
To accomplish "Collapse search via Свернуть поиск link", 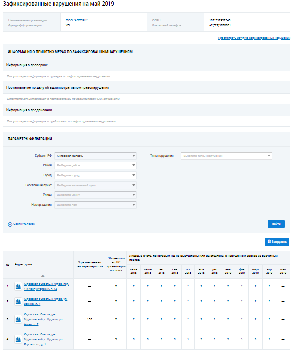I will point(21,224).
